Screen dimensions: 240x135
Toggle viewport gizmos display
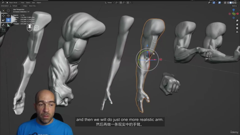point(214,3)
